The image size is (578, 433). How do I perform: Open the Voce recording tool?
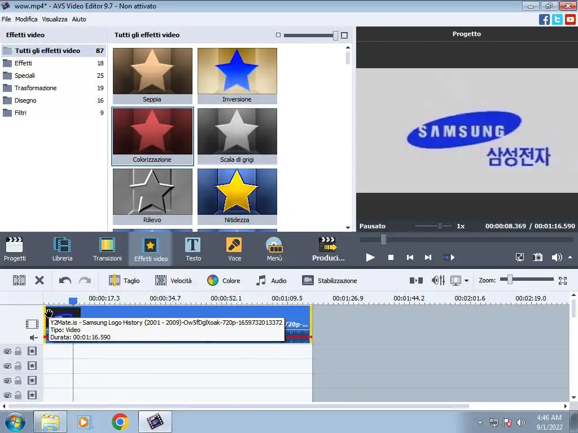(x=234, y=249)
